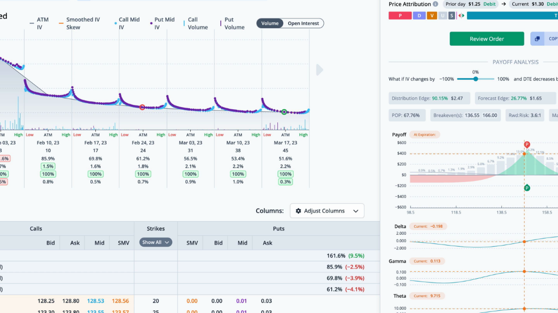Screen dimensions: 558x313
Task: Adjust the IV change slider handle
Action: (476, 79)
